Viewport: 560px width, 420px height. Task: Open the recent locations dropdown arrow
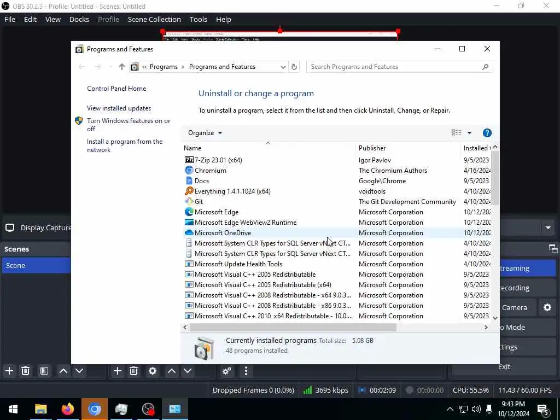(x=110, y=67)
